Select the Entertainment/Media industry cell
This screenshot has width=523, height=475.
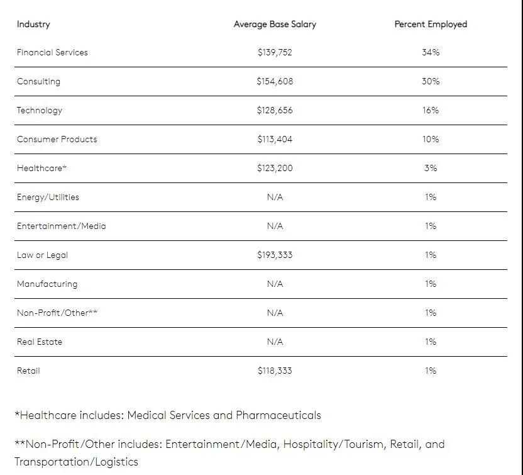pos(61,226)
